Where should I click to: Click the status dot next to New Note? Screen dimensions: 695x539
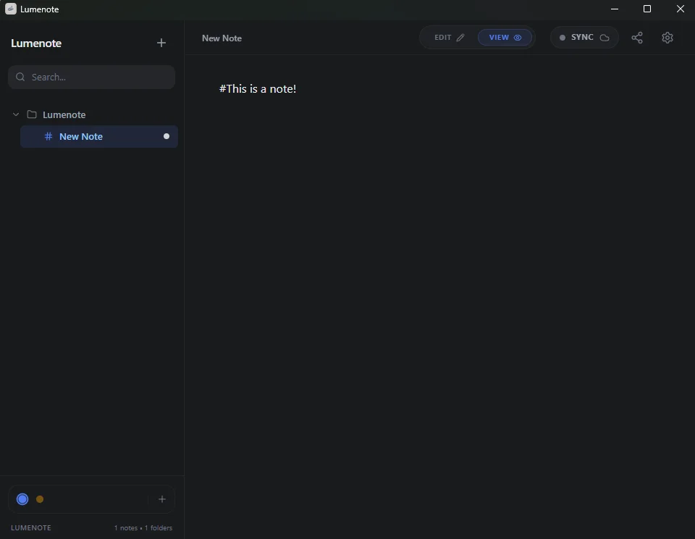[166, 136]
